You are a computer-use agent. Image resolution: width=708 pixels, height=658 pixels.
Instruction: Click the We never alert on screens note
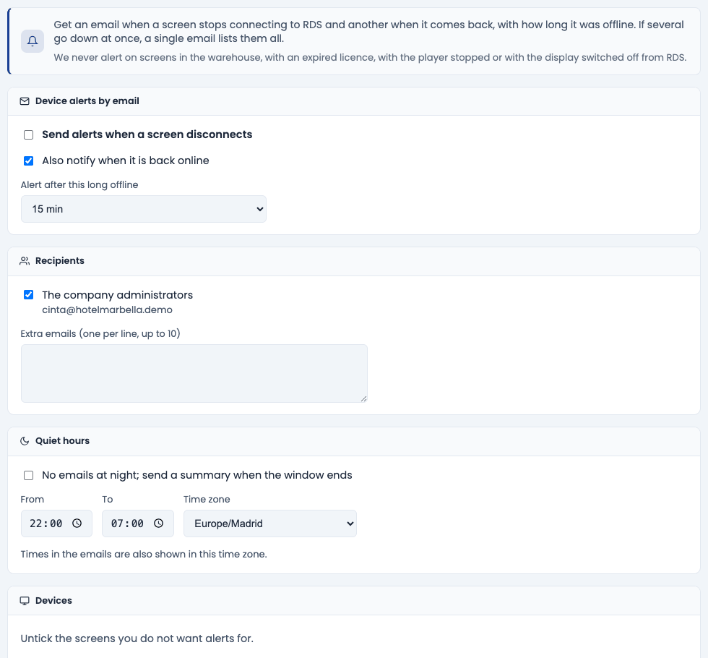point(370,58)
